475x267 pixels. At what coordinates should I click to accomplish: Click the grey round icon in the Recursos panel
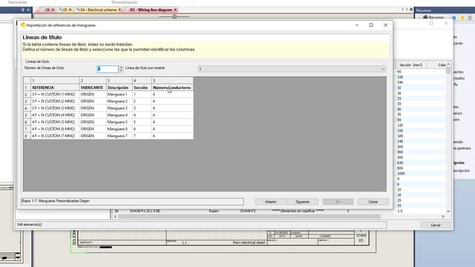470,18
